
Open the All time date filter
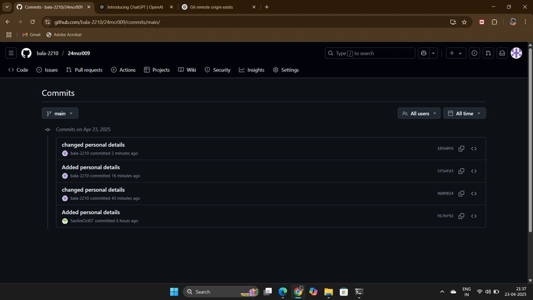464,113
